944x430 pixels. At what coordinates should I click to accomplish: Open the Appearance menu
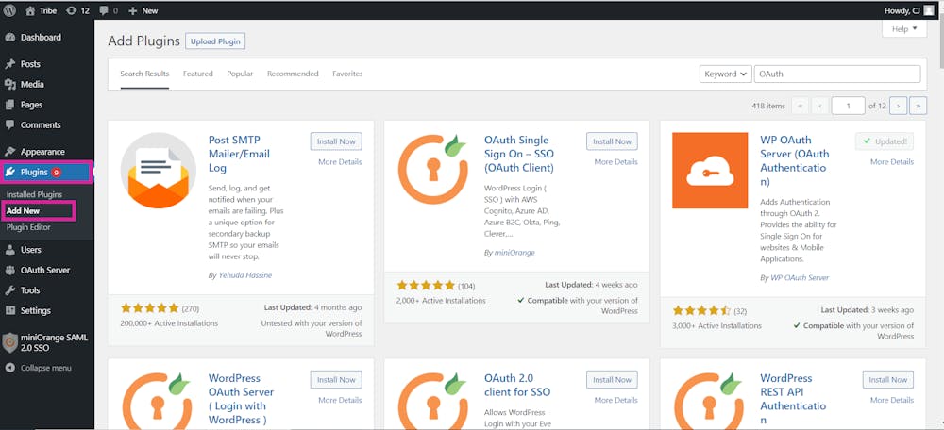click(x=42, y=152)
